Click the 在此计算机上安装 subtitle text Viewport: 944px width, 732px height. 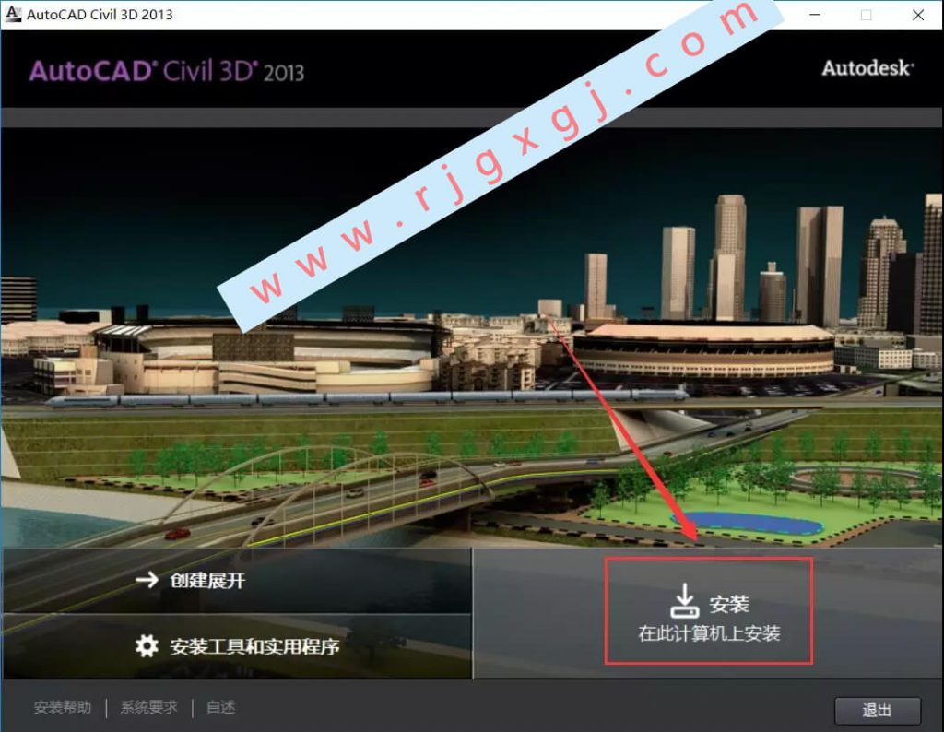pyautogui.click(x=709, y=633)
